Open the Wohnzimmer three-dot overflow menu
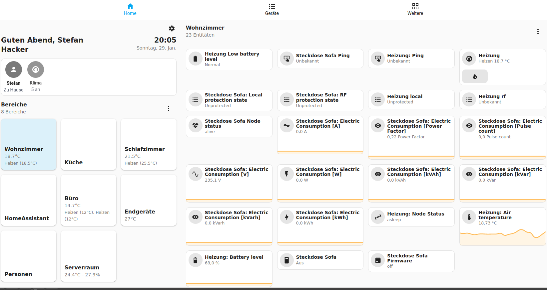 click(538, 32)
